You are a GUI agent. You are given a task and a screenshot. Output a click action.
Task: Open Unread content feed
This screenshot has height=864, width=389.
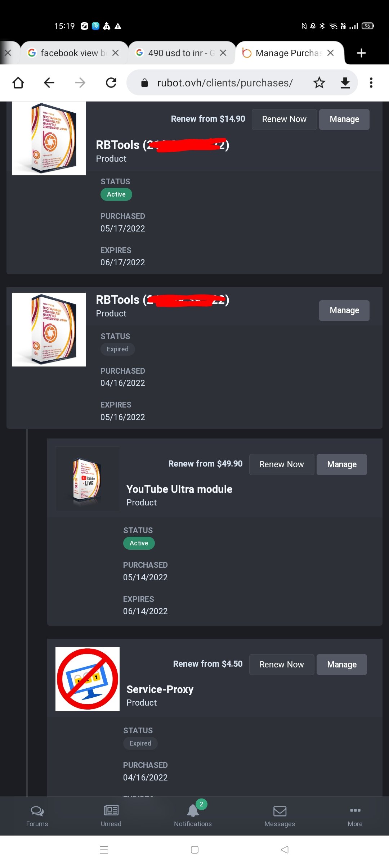pyautogui.click(x=111, y=816)
